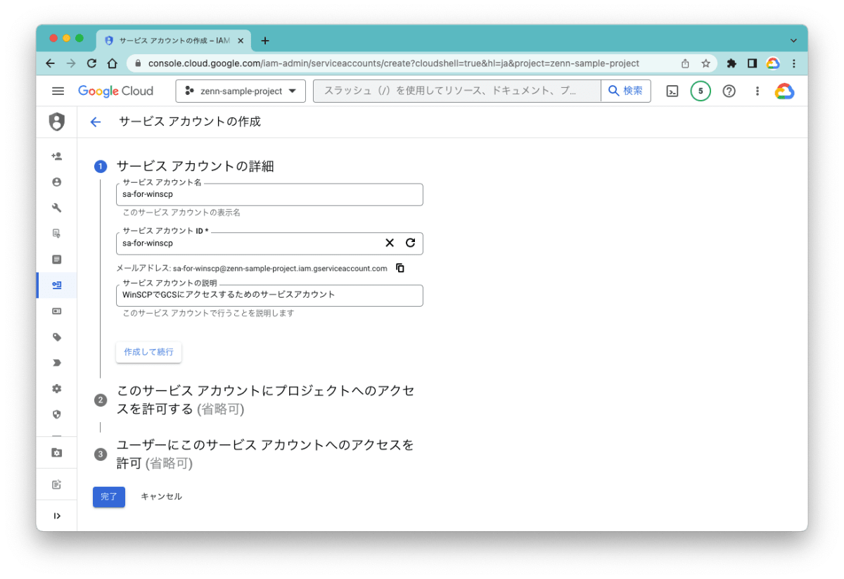The height and width of the screenshot is (579, 844).
Task: Click the browser address bar URL
Action: pyautogui.click(x=394, y=63)
